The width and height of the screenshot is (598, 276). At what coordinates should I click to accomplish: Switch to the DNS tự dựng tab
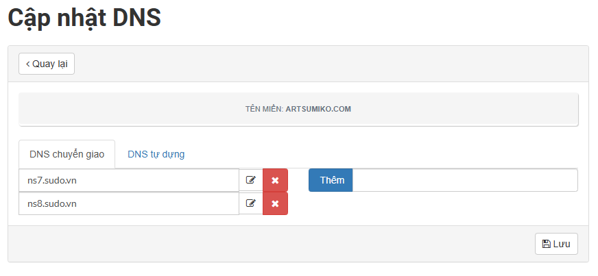pos(156,154)
